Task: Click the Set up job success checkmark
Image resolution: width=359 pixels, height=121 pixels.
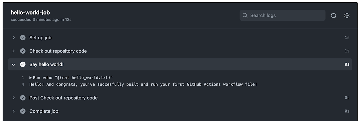Action: (23, 38)
